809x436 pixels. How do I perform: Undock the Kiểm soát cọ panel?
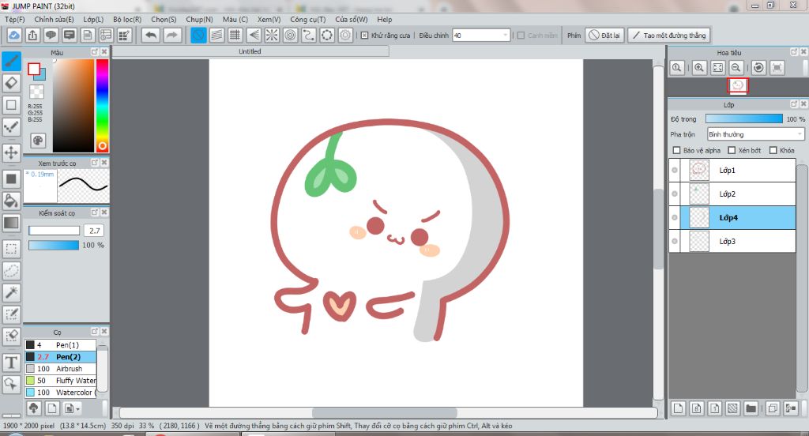[95, 212]
